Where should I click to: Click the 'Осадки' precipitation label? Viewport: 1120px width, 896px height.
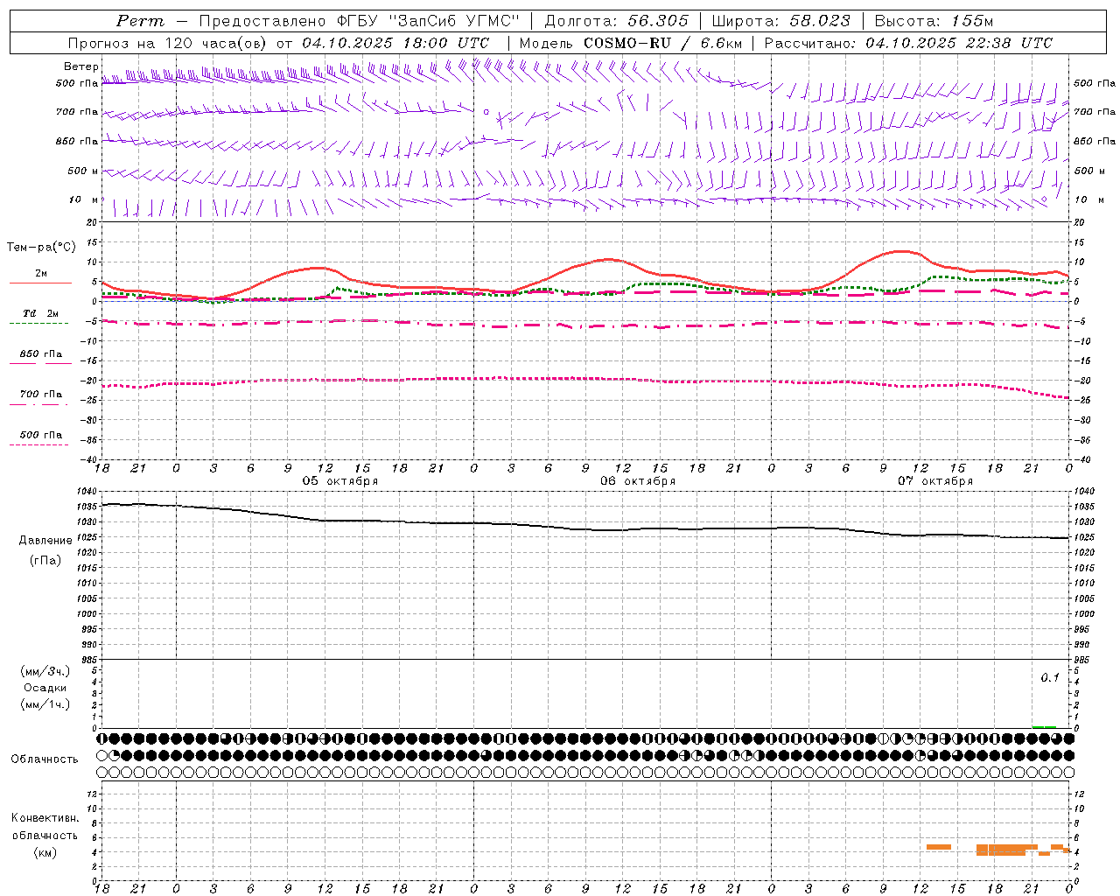(45, 688)
